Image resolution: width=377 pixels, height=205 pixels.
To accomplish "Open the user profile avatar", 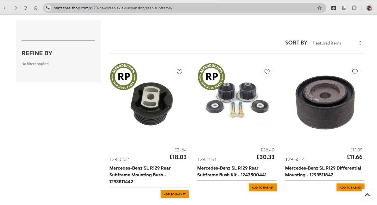I will [369, 8].
